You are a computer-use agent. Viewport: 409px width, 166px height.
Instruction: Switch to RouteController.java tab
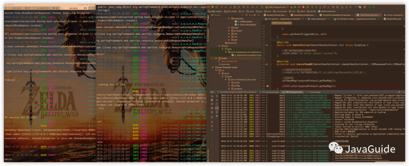pos(275,15)
